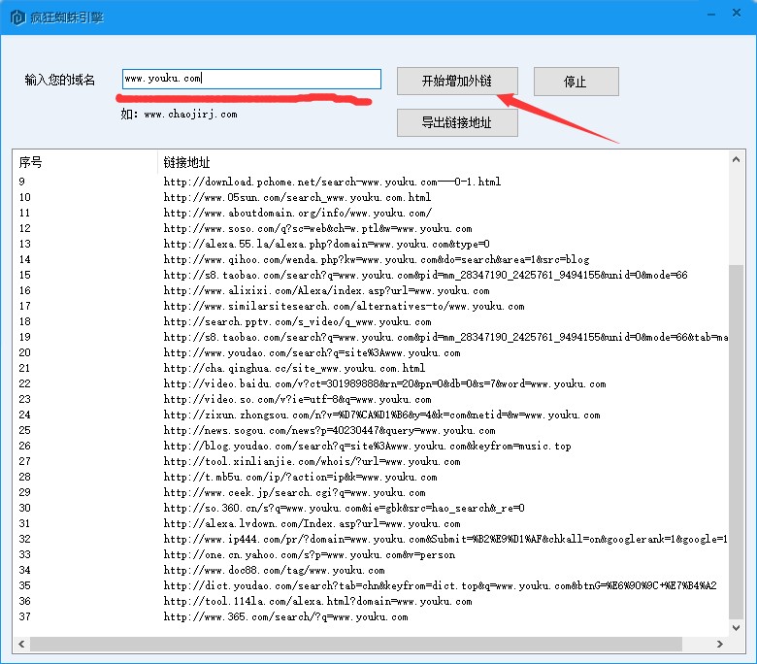Select row 28 t.mb5u.com link
Screen dimensions: 757x664
coord(300,477)
